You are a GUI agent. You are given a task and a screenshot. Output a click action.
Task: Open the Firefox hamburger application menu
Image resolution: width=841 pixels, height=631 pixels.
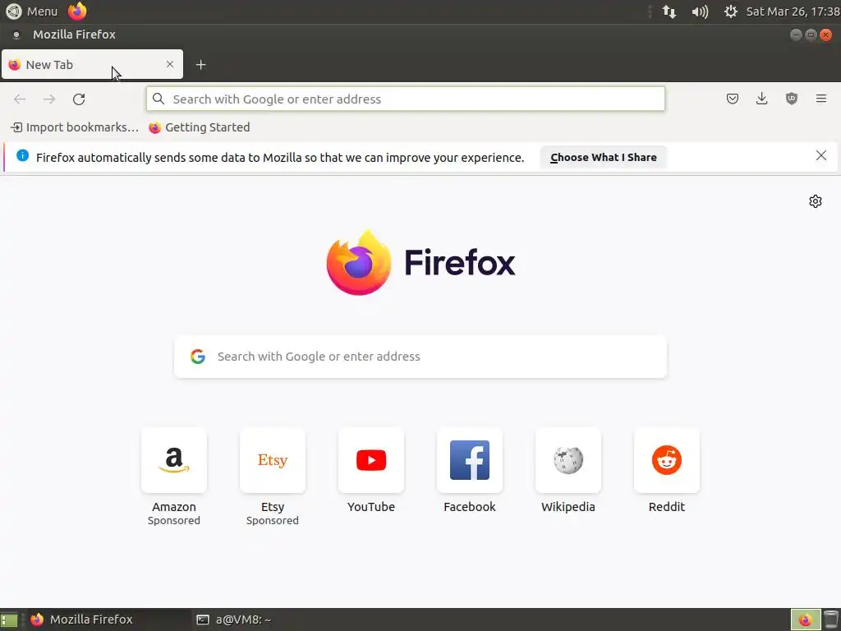pos(821,99)
